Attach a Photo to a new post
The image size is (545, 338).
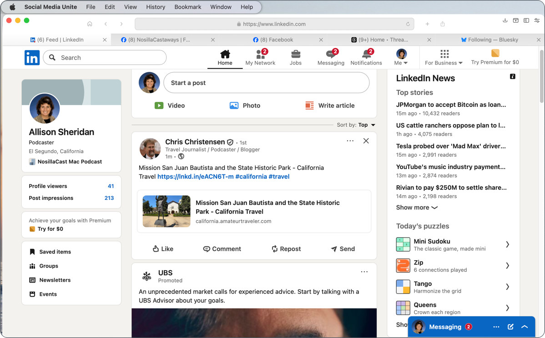[x=245, y=105]
